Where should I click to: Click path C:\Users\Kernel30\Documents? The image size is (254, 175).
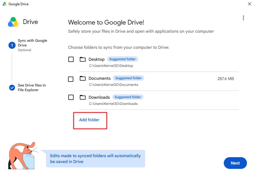pos(114,85)
